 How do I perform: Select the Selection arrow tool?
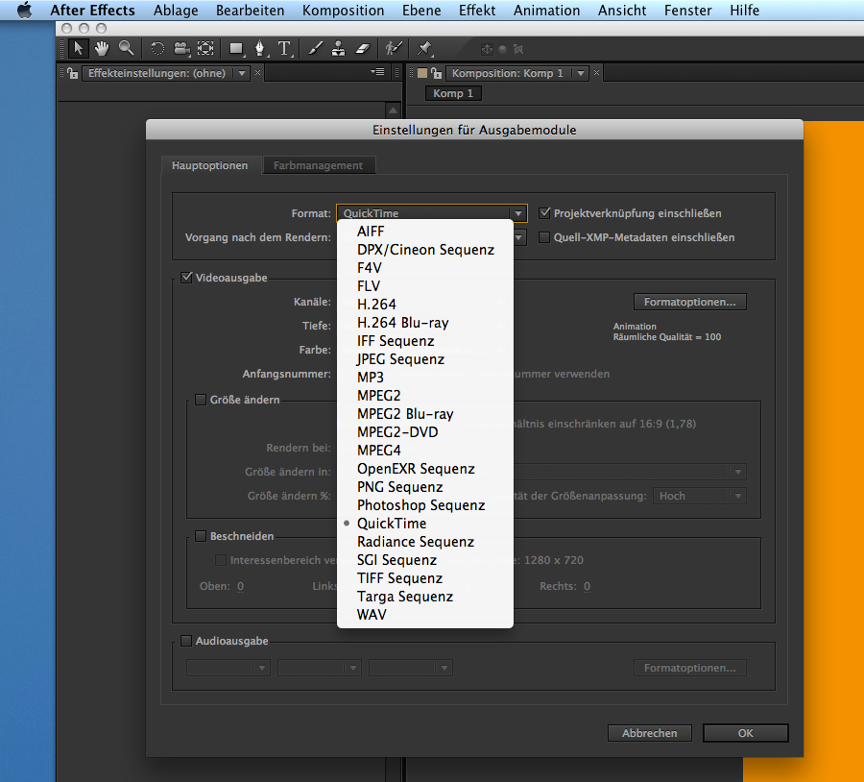[78, 49]
